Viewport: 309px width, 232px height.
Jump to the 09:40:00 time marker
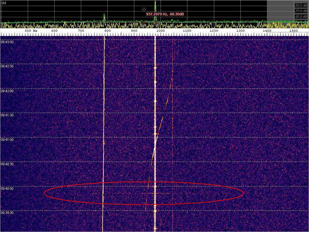[7, 188]
